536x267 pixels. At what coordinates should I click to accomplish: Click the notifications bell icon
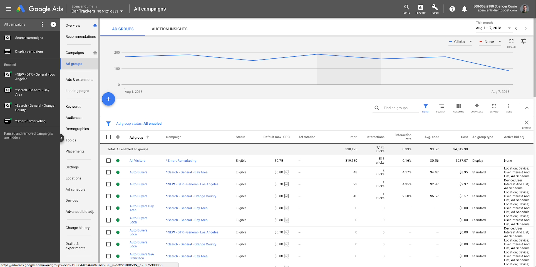[x=464, y=9]
